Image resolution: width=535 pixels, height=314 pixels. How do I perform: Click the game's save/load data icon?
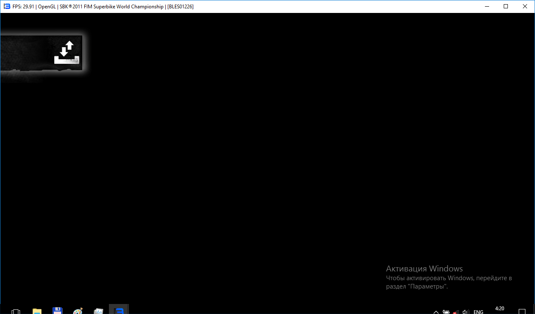pos(66,53)
